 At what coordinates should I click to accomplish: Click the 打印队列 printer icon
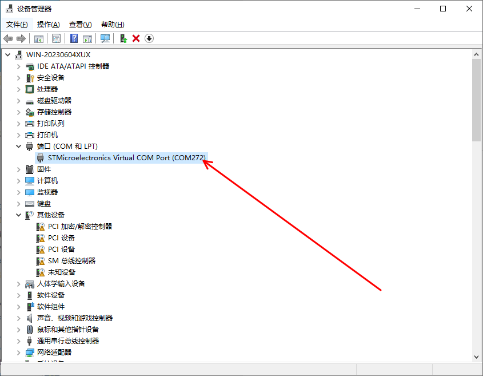pyautogui.click(x=30, y=124)
